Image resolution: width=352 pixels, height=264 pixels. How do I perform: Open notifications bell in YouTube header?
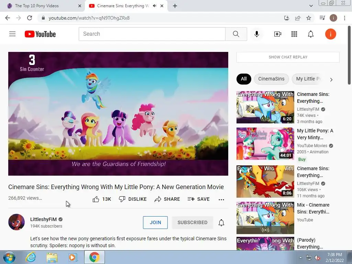pos(311,34)
